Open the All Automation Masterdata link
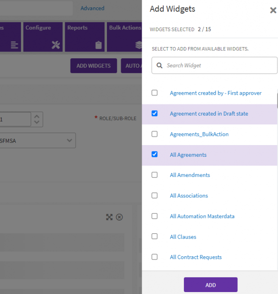278x294 pixels. tap(202, 217)
